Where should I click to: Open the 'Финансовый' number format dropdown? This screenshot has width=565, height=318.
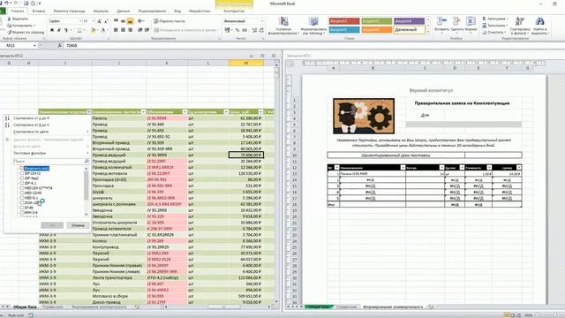(x=262, y=21)
